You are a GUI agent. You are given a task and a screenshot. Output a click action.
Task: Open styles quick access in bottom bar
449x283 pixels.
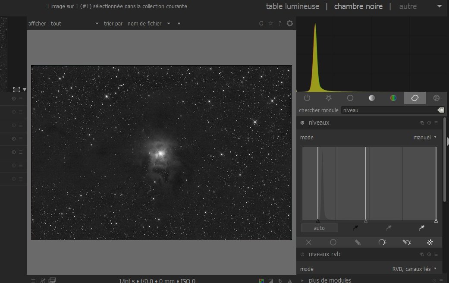coord(43,281)
